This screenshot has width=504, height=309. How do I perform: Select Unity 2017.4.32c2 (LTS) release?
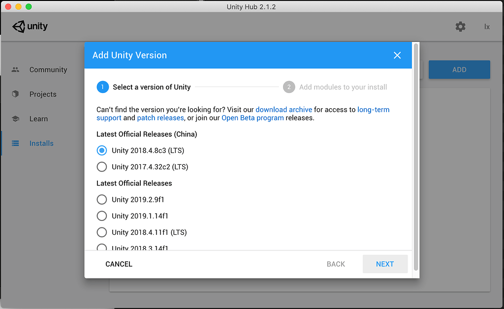pos(101,166)
